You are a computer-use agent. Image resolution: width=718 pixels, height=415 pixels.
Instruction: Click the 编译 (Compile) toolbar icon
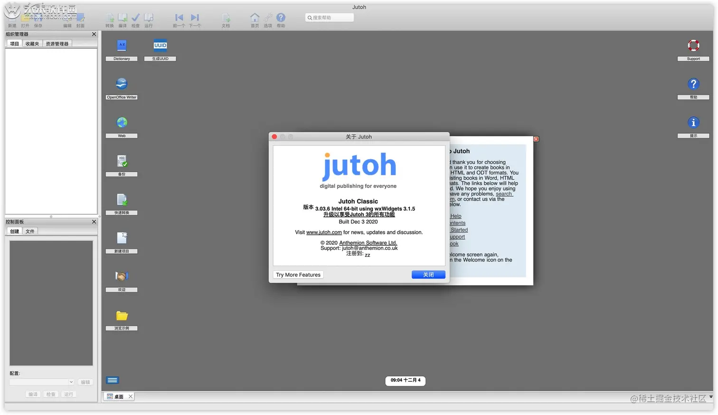click(x=123, y=20)
